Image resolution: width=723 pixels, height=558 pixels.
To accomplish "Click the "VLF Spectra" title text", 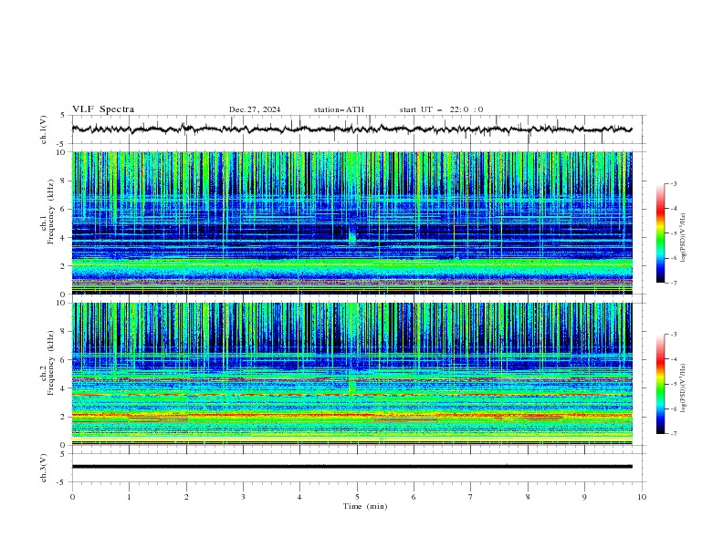I will (103, 109).
